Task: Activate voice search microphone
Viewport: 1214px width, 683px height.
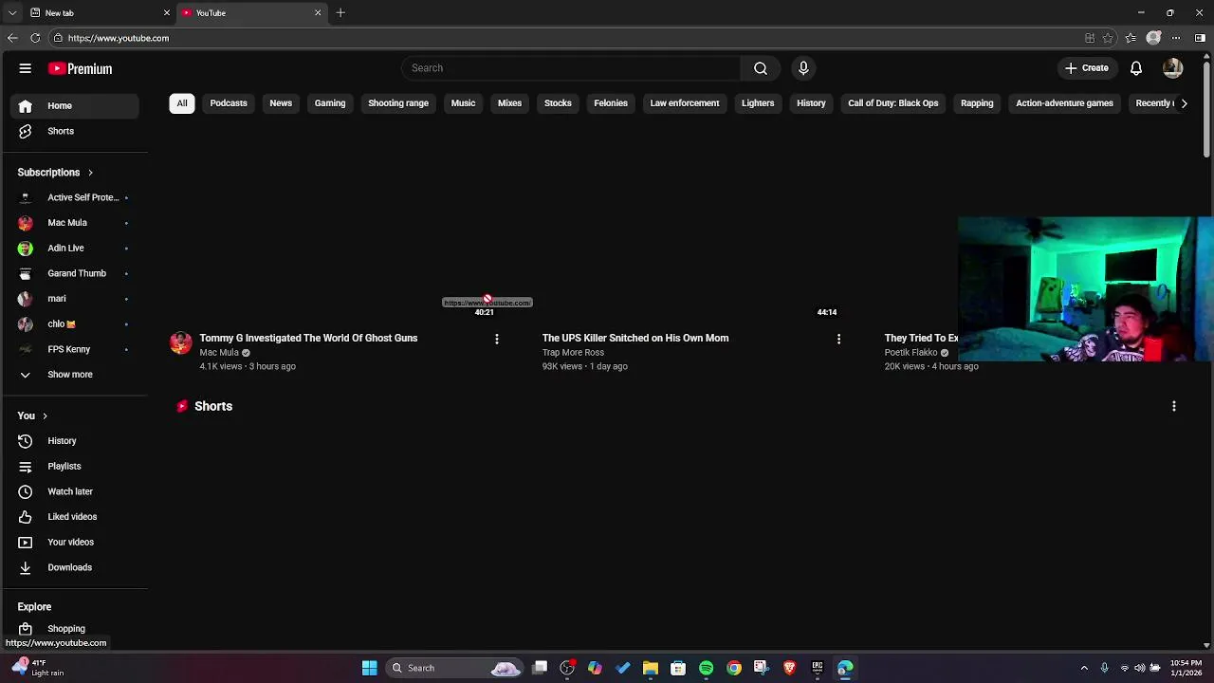Action: [803, 68]
